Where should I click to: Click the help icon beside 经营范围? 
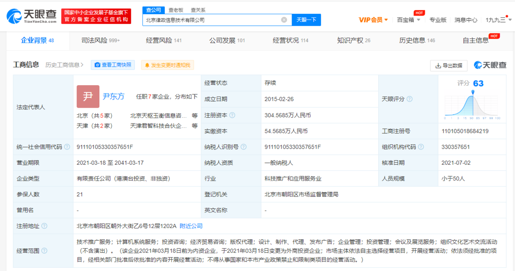[x=44, y=251]
